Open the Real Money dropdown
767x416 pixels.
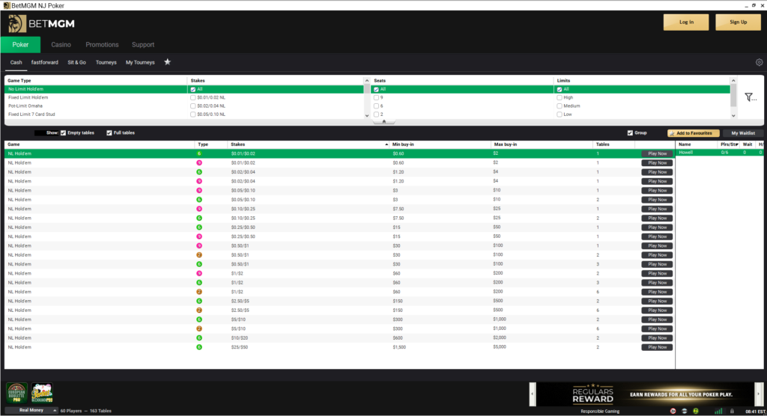pyautogui.click(x=31, y=411)
